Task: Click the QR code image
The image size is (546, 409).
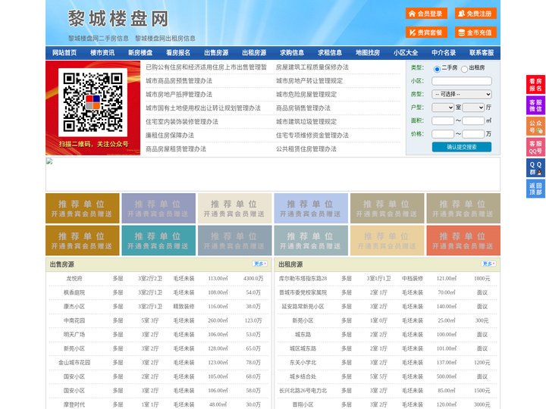Action: click(x=93, y=102)
